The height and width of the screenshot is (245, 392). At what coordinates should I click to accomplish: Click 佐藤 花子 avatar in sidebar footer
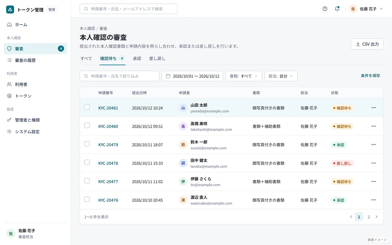point(11,233)
